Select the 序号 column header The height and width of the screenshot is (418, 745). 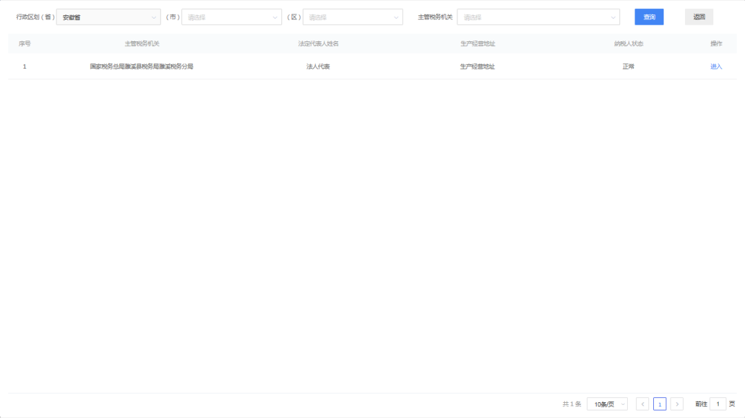[x=25, y=43]
